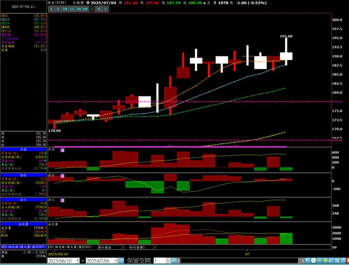Click the GO button after 保留空間 field
This screenshot has height=265, width=349.
point(174,261)
